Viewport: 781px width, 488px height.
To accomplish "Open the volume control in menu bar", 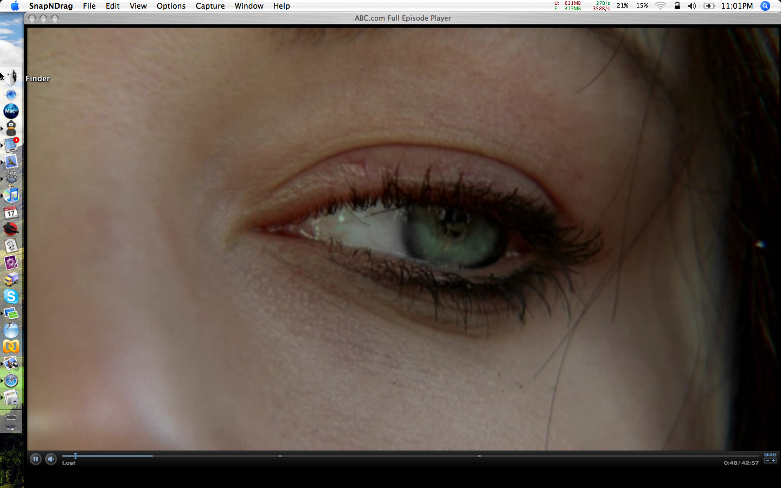I will (x=692, y=6).
